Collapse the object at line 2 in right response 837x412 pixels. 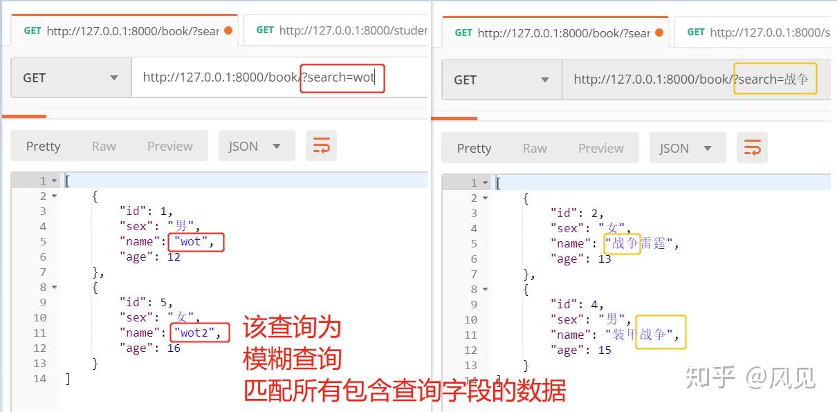click(x=484, y=198)
